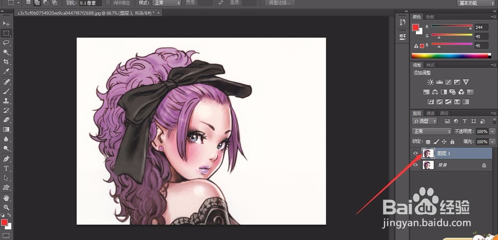Viewport: 498px width, 240px height.
Task: Select the Type tool in toolbox
Action: pos(6,168)
